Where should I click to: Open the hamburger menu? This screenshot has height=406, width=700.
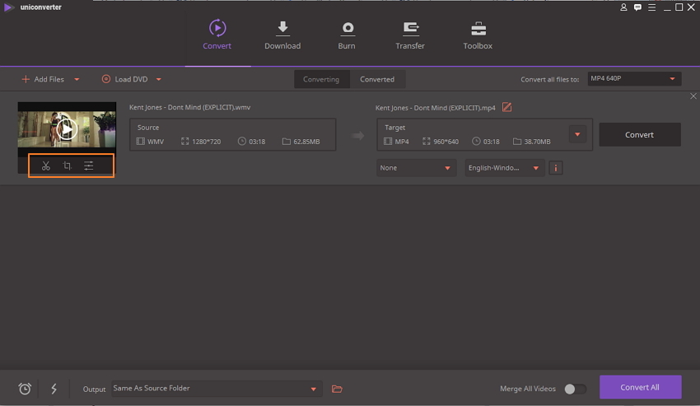pyautogui.click(x=651, y=7)
